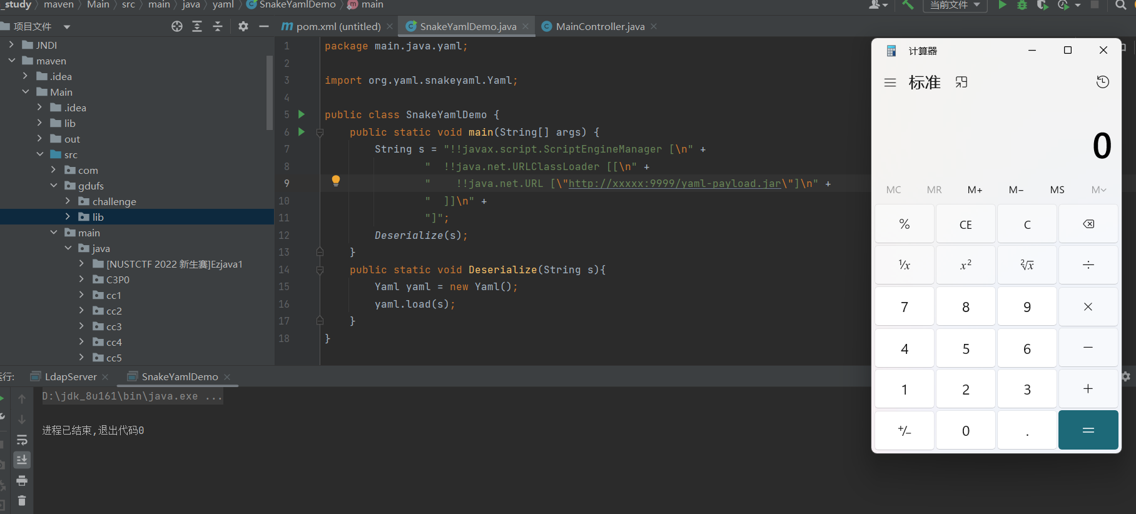Screen dimensions: 1136x514
Task: Close the pom.xml editor tab
Action: pyautogui.click(x=390, y=26)
